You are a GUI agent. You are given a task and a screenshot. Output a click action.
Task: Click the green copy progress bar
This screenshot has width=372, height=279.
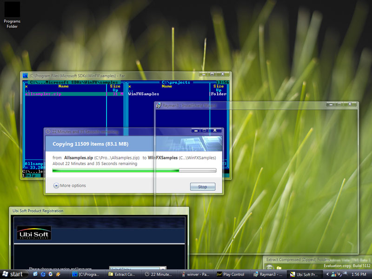pos(134,170)
